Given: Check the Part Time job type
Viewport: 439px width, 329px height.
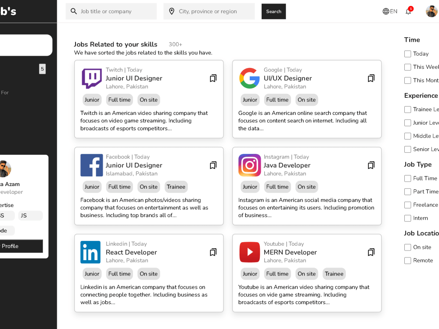Looking at the screenshot, I should click(408, 192).
